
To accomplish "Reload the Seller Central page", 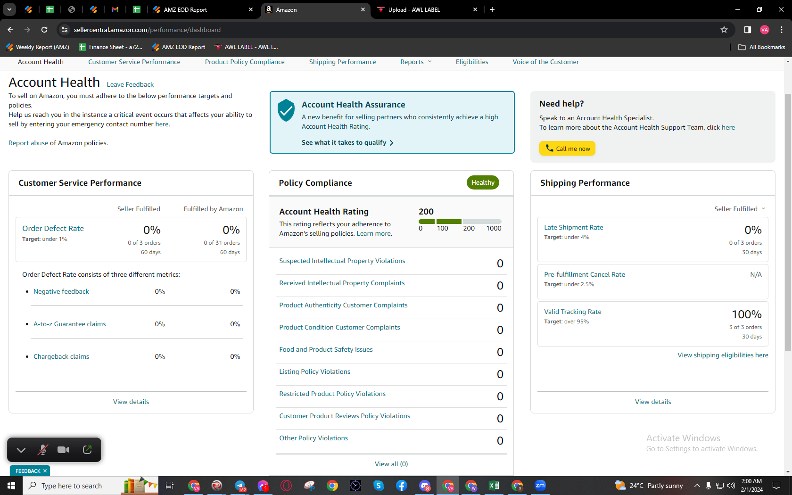I will tap(44, 30).
